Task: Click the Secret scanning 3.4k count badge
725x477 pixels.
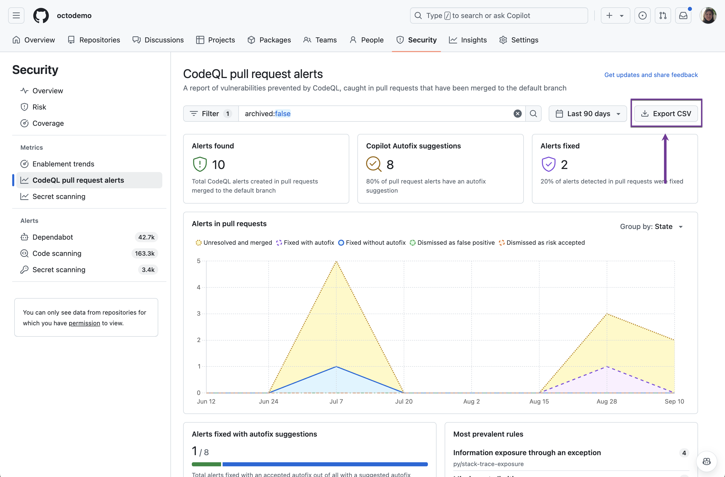Action: tap(148, 269)
